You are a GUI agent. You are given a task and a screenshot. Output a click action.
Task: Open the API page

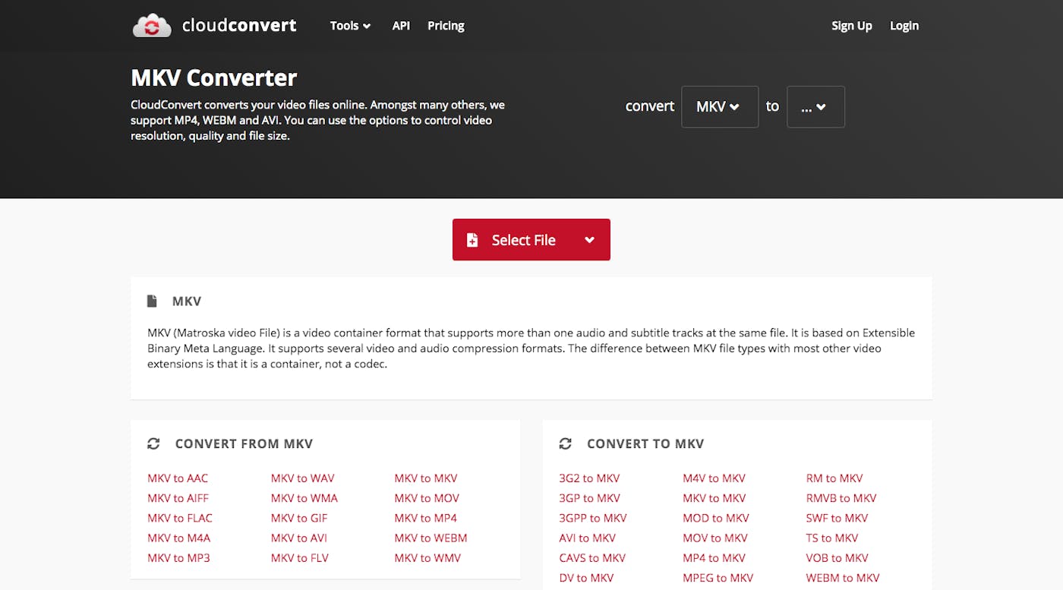pos(401,26)
